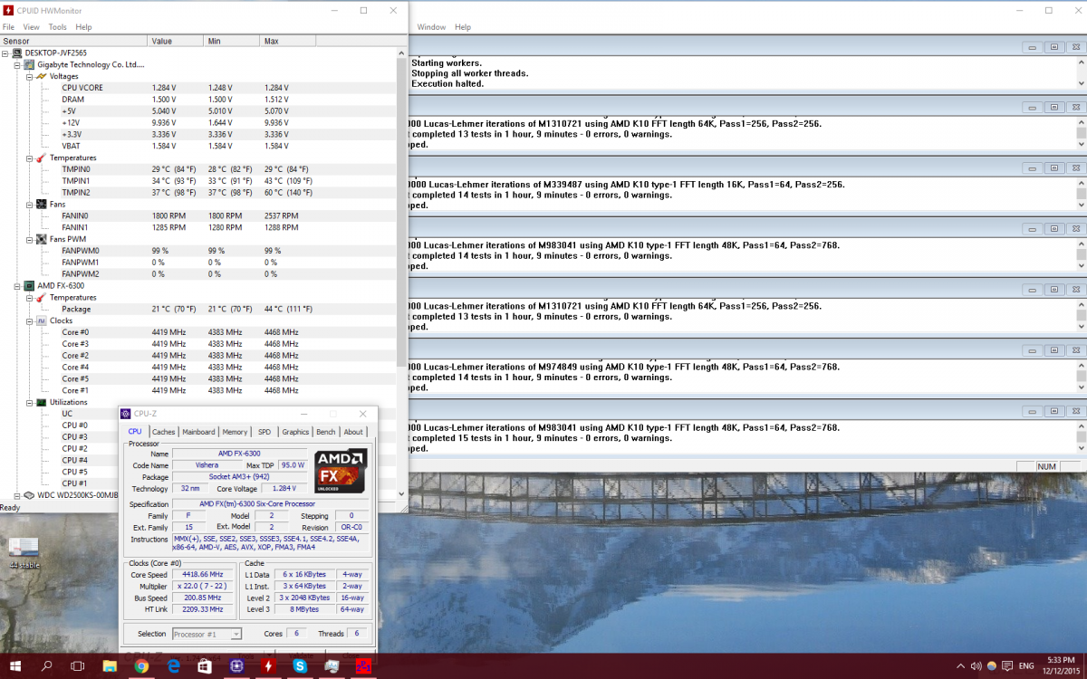Click the Min column header
The height and width of the screenshot is (679, 1087).
click(232, 41)
